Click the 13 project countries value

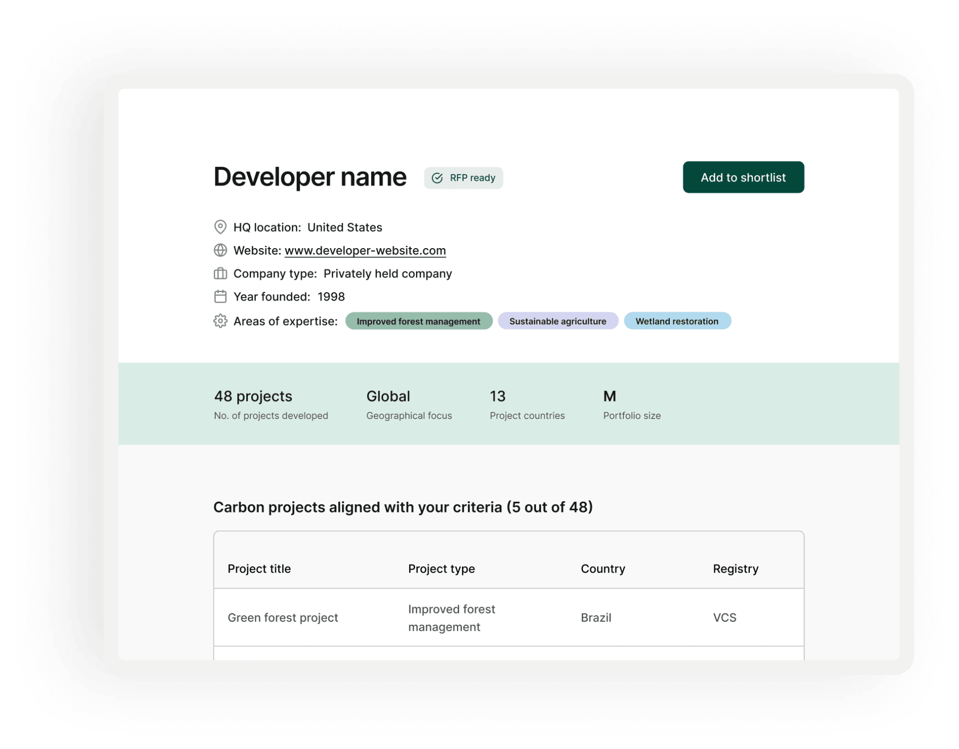pos(497,396)
